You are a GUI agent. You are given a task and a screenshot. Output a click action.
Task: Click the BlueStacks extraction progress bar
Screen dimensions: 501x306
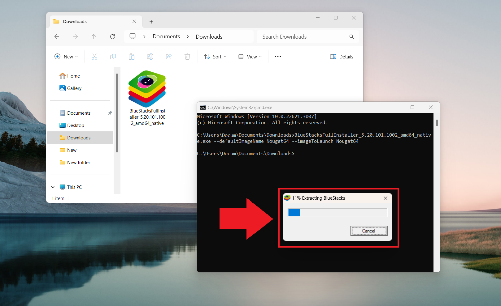tap(338, 213)
